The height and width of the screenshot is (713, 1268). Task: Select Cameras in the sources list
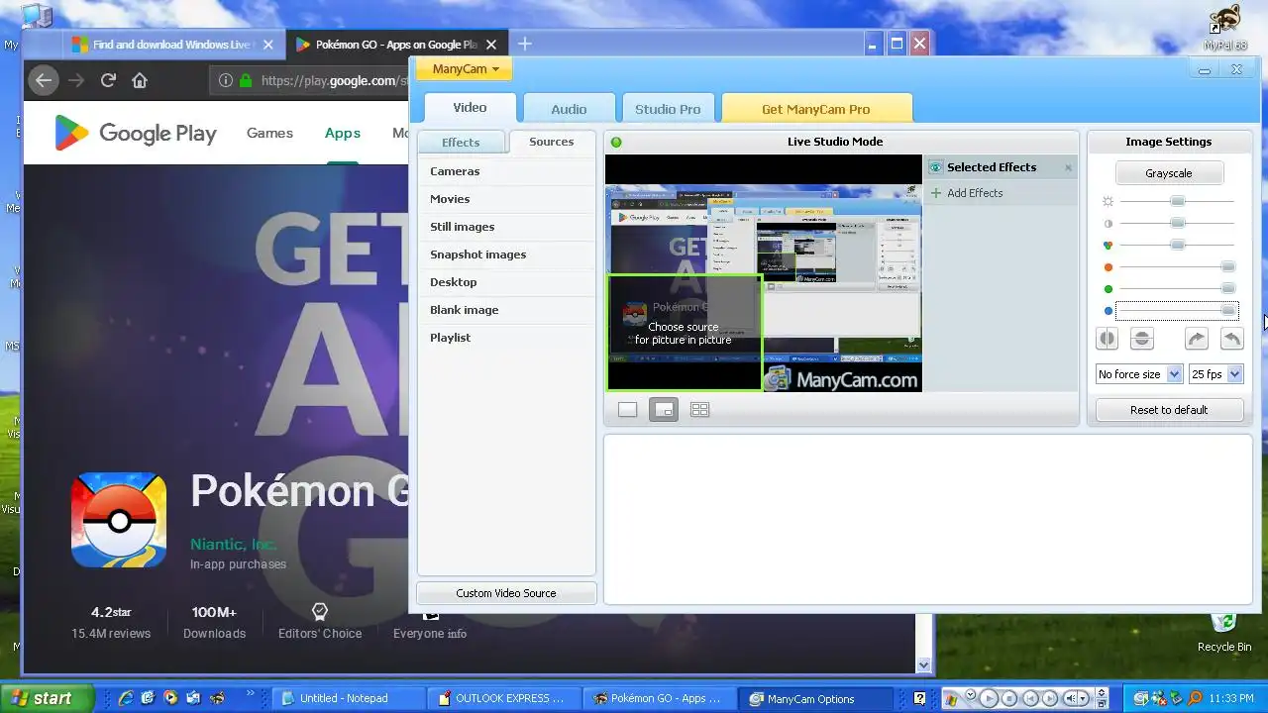point(505,171)
